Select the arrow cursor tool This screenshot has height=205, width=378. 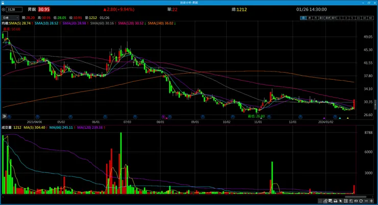pyautogui.click(x=341, y=201)
